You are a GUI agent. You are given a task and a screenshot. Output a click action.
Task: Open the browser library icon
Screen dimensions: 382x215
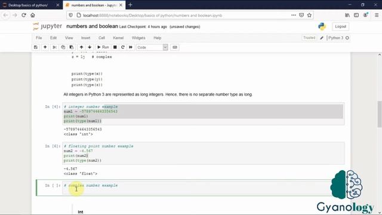click(x=347, y=15)
